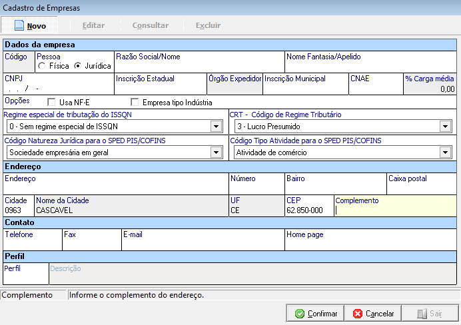Enable the Usa NF-E checkbox
461x325 pixels.
(52, 103)
